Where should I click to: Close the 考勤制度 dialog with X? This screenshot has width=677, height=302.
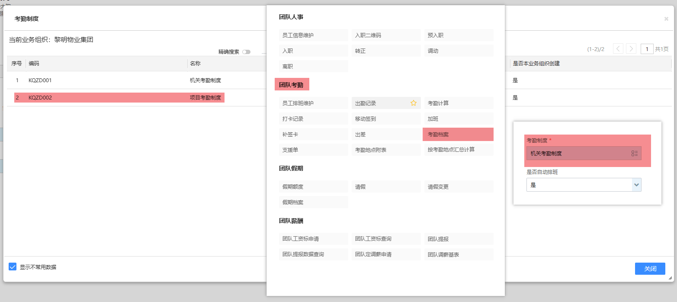click(x=666, y=19)
